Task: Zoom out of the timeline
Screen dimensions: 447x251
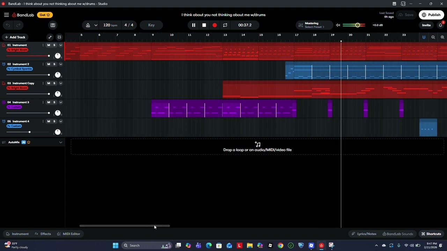Action: coord(433,37)
